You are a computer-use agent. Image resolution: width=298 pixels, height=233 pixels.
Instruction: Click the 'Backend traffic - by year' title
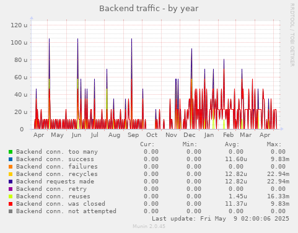point(149,9)
